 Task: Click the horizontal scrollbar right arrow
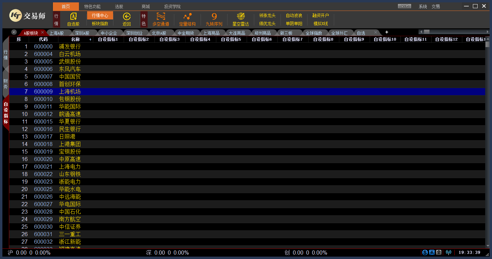click(488, 32)
